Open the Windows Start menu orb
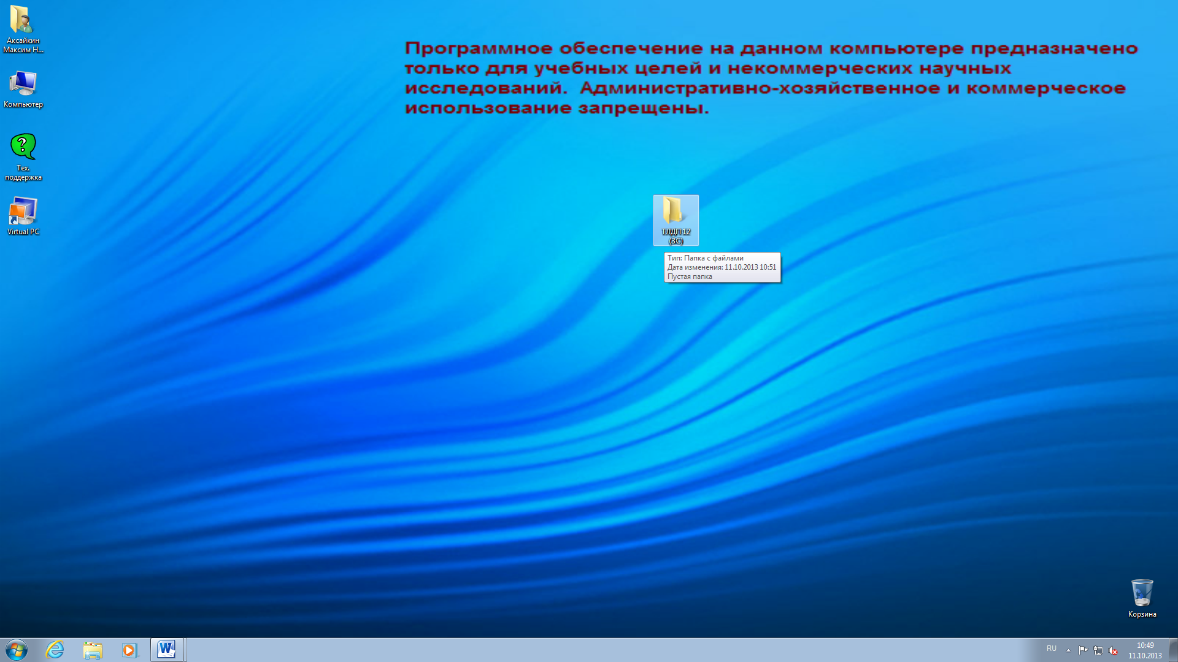This screenshot has width=1178, height=662. [x=17, y=650]
